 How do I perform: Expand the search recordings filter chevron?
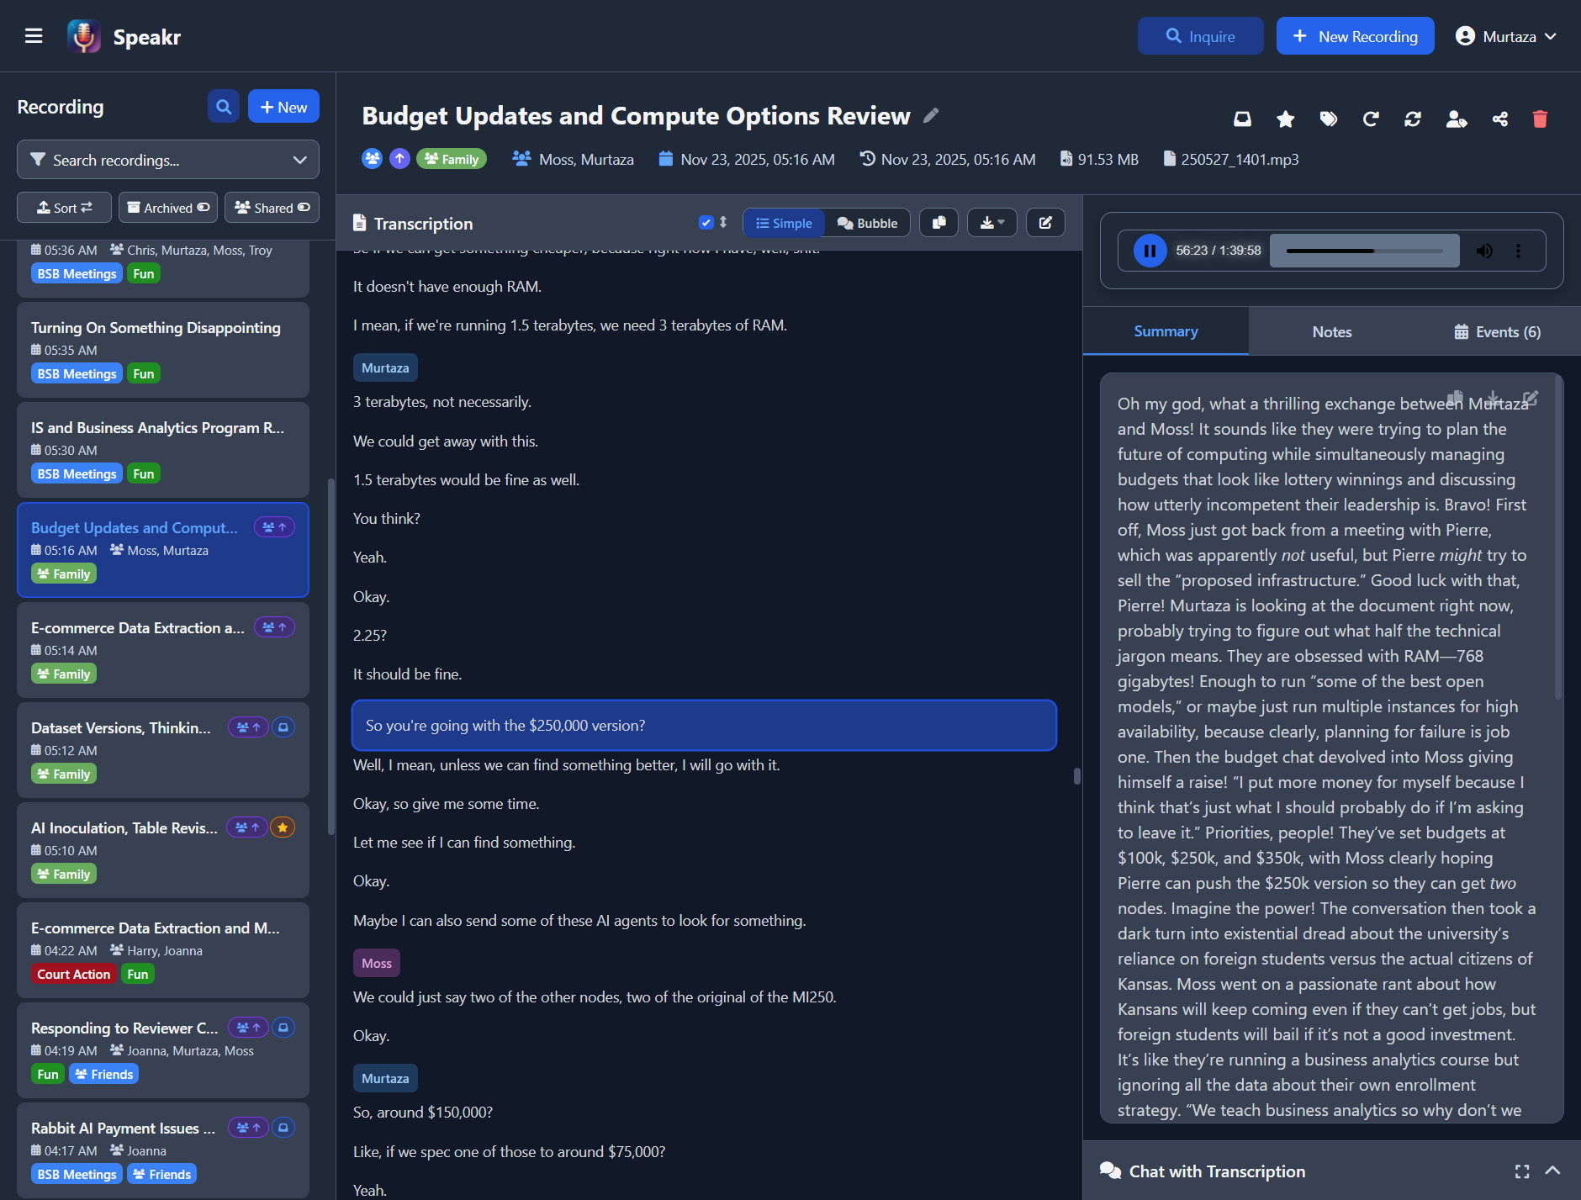[x=299, y=159]
